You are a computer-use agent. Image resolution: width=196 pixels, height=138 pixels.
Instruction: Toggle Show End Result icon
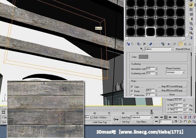pyautogui.click(x=180, y=44)
